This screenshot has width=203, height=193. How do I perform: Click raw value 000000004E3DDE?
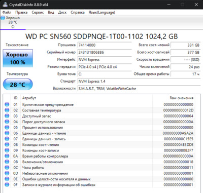(179, 145)
